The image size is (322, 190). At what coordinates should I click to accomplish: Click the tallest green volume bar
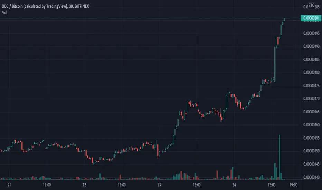point(280,157)
